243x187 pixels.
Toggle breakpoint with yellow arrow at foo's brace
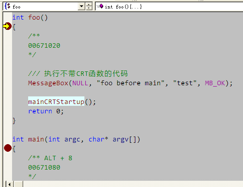click(7, 26)
